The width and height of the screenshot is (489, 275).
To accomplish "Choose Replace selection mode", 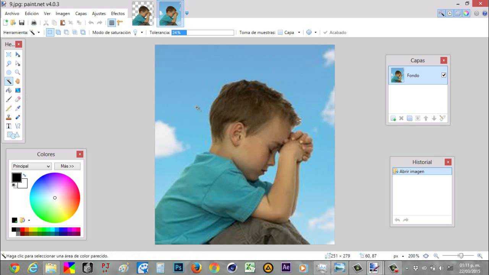I will click(x=50, y=32).
